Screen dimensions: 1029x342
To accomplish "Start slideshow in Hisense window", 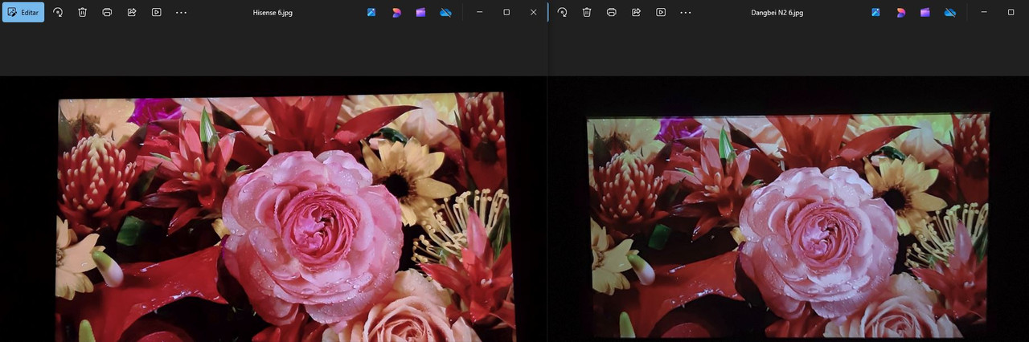I will tap(157, 12).
